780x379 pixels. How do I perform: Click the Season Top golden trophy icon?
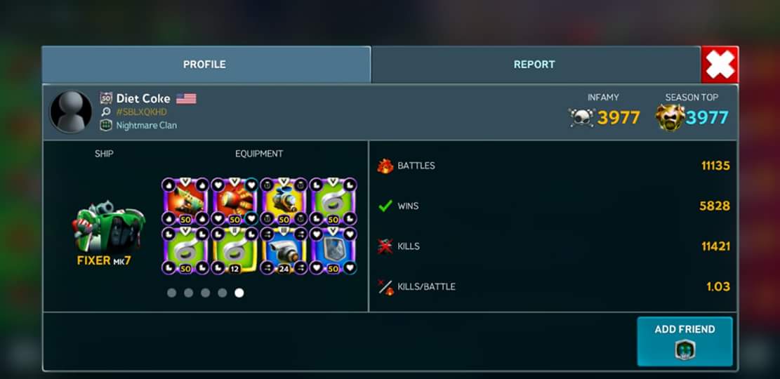coord(670,118)
